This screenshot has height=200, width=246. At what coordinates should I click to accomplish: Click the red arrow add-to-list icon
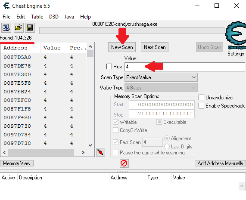click(x=100, y=152)
